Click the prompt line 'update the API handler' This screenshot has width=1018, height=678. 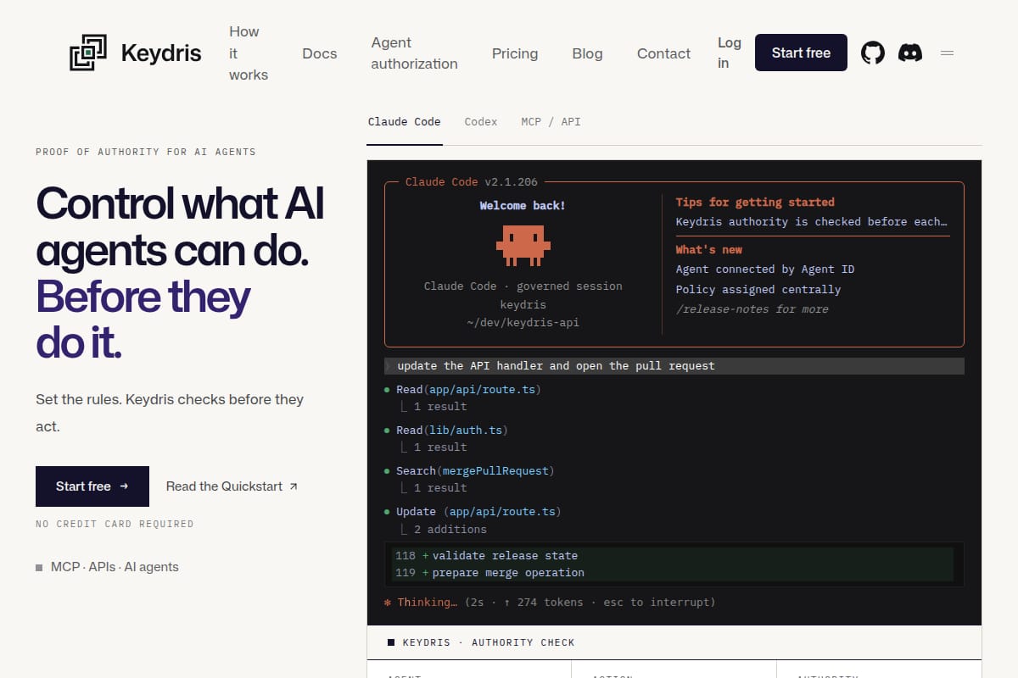pos(674,366)
